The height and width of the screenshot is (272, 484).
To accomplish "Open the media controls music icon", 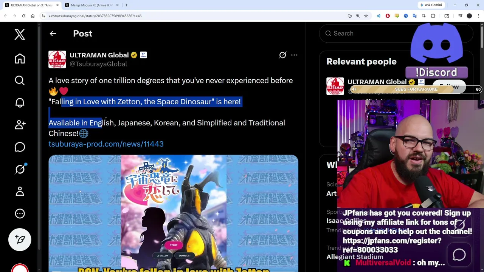I will 460,16.
